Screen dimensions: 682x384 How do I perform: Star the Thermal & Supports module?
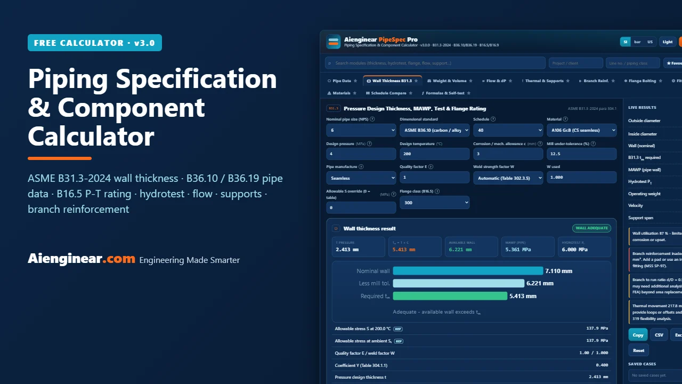tap(567, 81)
